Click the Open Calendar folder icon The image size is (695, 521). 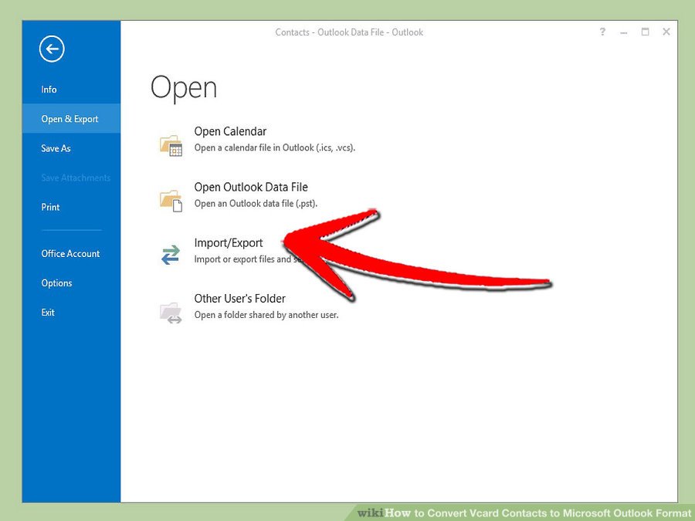click(x=171, y=144)
